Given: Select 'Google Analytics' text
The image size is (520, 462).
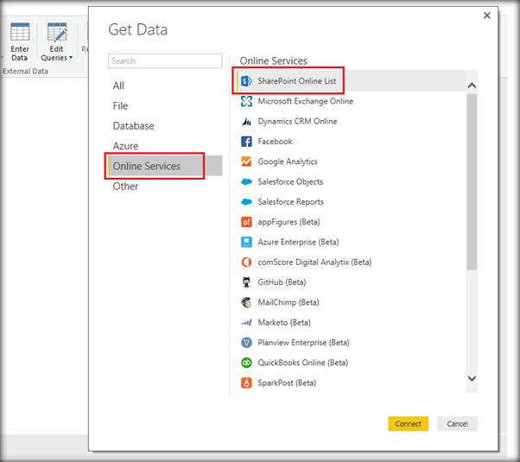Looking at the screenshot, I should click(x=288, y=161).
